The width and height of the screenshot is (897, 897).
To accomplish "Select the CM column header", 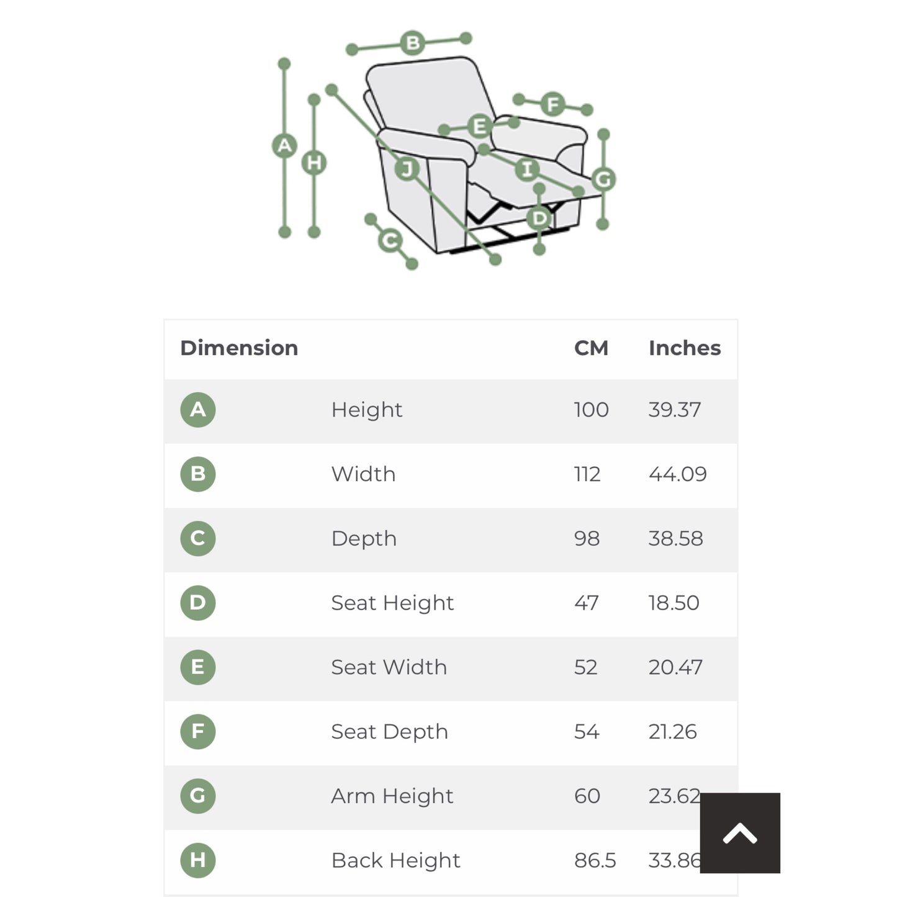I will 591,348.
